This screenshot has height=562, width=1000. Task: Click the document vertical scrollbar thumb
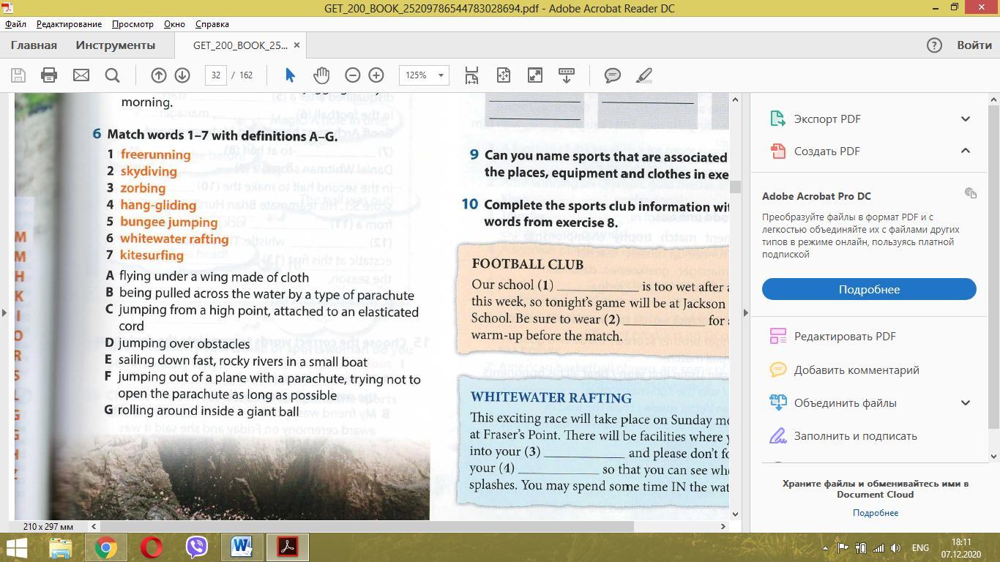[735, 187]
